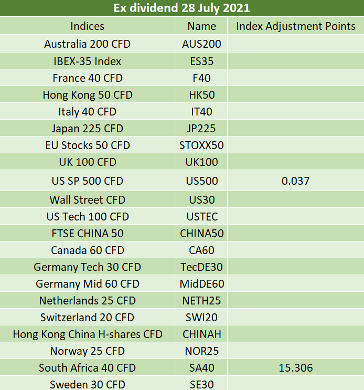
Task: Select the TecDE30 name cell
Action: pos(202,267)
